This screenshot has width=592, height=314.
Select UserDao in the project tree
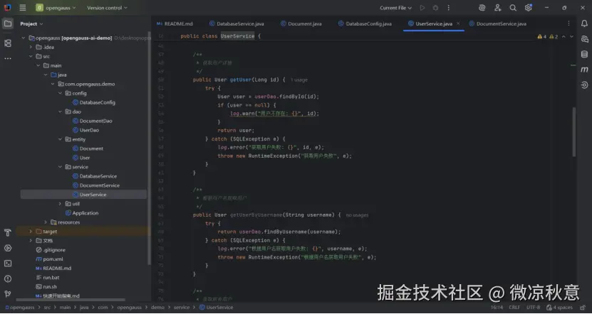pyautogui.click(x=85, y=130)
